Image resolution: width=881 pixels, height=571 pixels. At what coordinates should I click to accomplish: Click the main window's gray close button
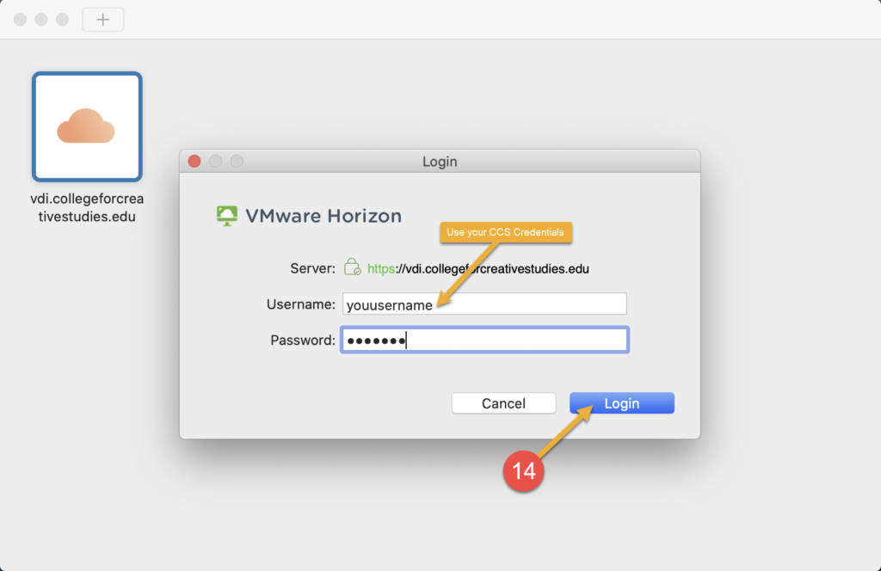pos(21,20)
